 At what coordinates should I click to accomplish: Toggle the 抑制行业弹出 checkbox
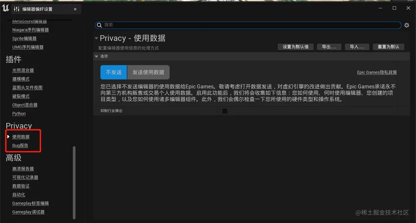coord(224,111)
